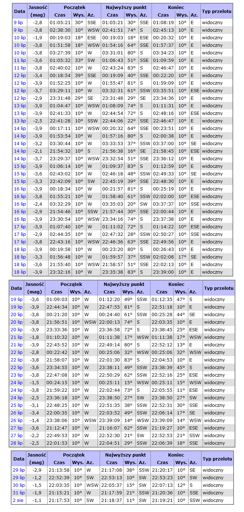Select the highest point time 21:58:57
Image resolution: width=244 pixels, height=512 pixels.
113,264
